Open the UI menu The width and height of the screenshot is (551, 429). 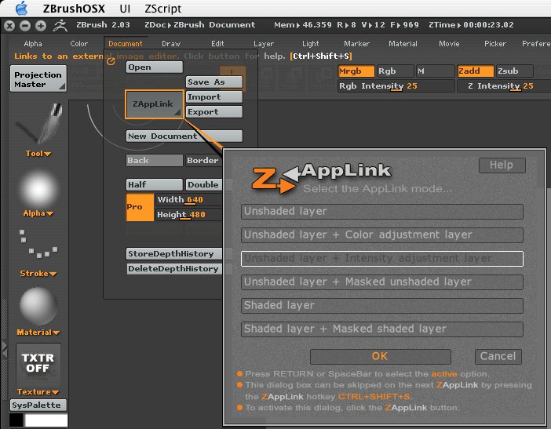click(125, 9)
